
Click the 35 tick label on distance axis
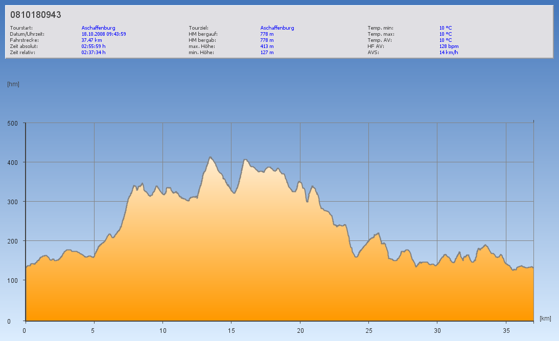coord(505,330)
